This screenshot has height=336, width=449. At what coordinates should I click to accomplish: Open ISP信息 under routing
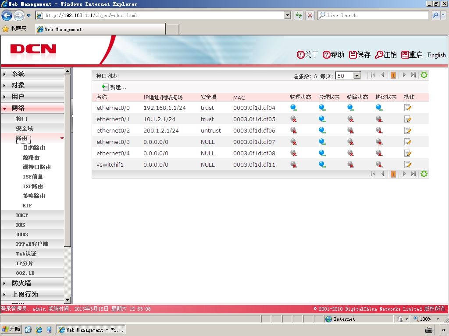32,177
